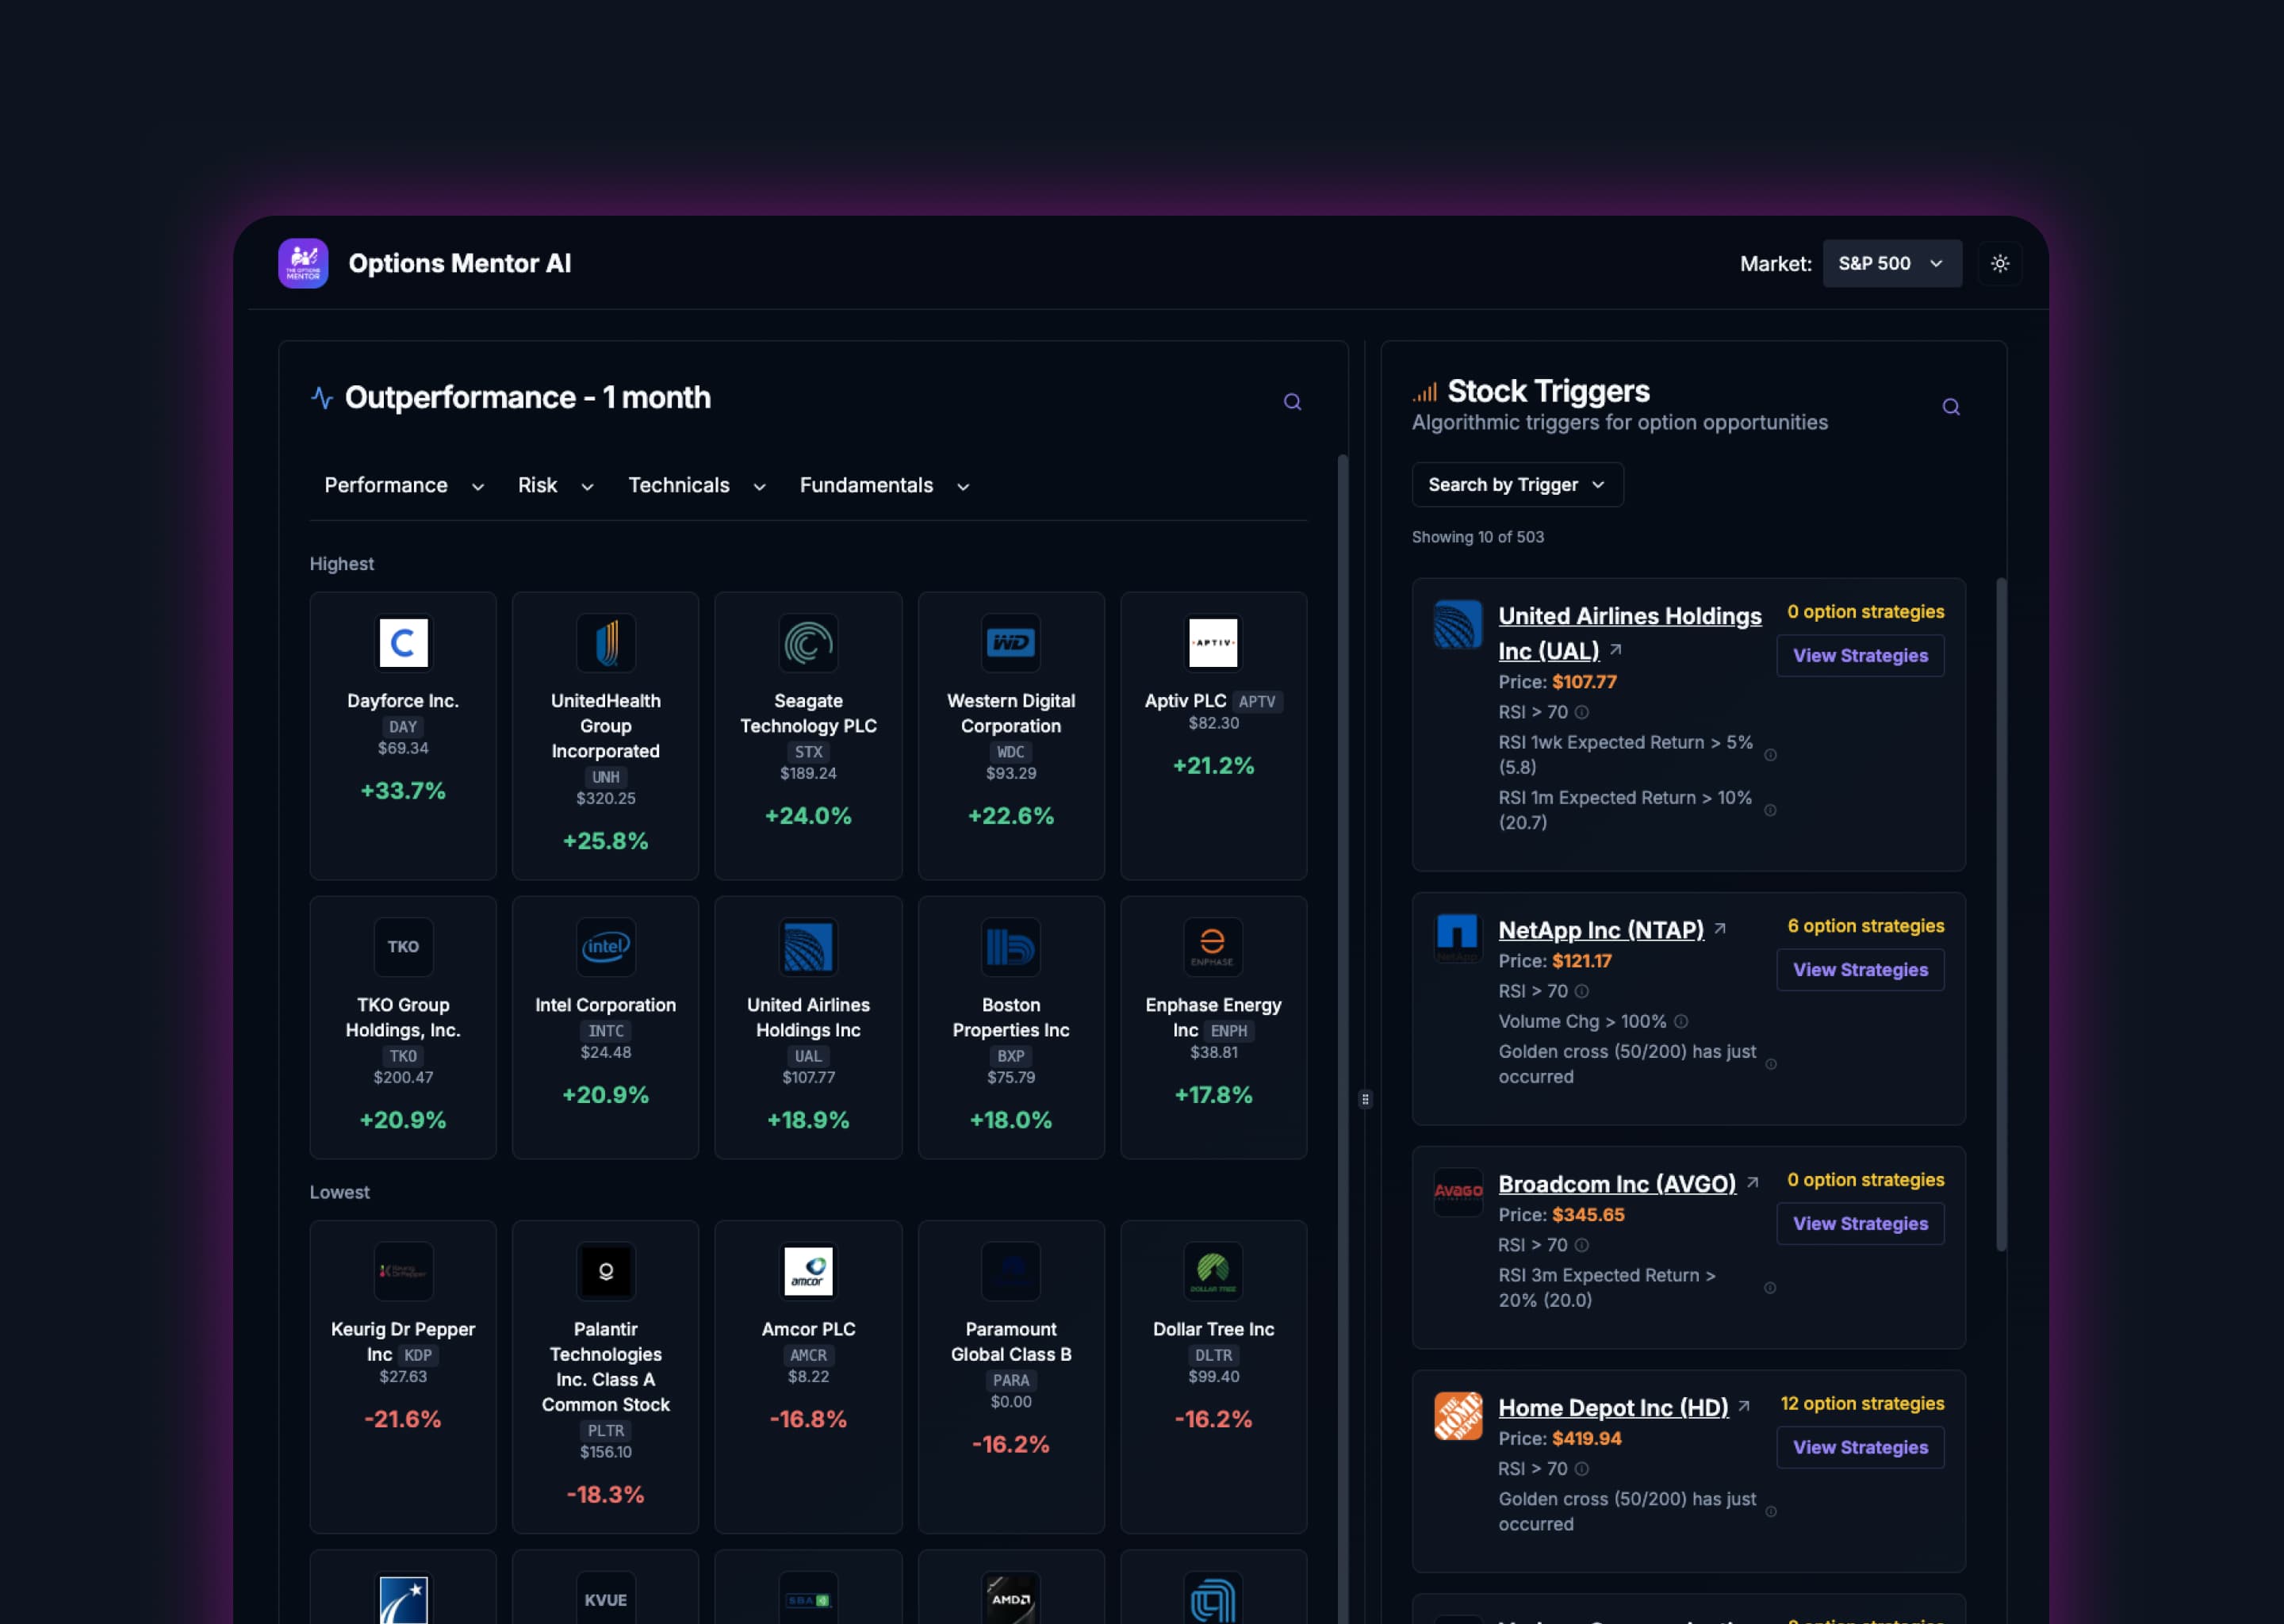Toggle the light/dark theme sun icon

click(x=1999, y=263)
